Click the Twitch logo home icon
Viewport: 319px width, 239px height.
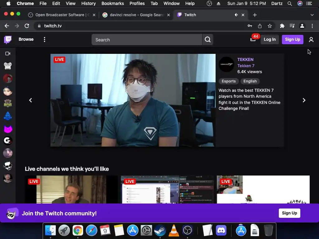pyautogui.click(x=8, y=40)
